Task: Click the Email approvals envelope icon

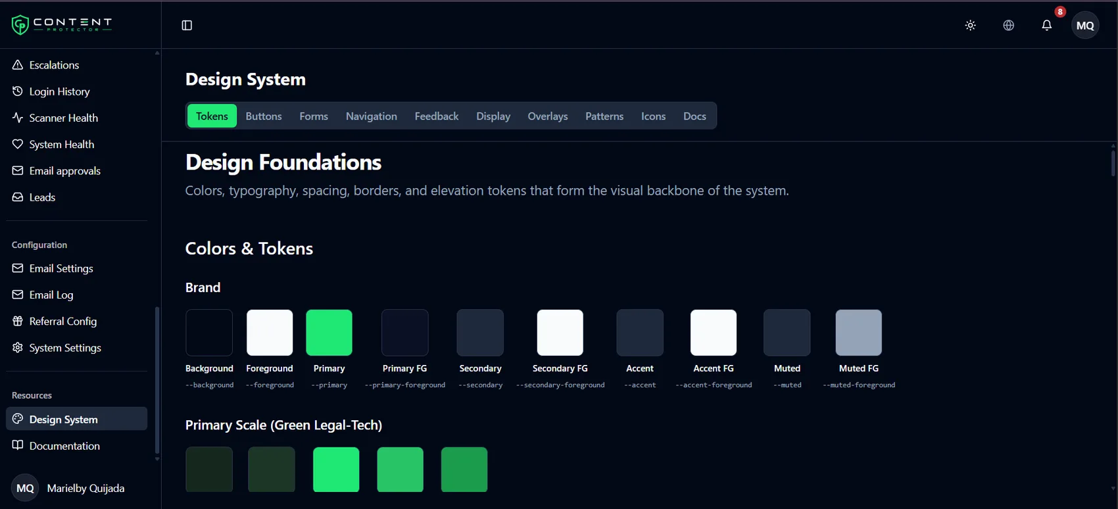Action: pos(18,170)
